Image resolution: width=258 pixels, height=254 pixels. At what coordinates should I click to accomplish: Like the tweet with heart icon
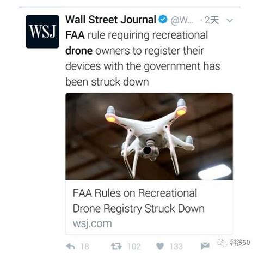[x=160, y=246]
